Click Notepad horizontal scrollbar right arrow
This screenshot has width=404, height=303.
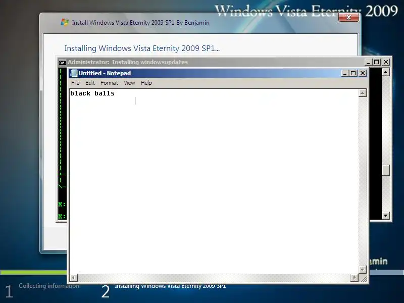pyautogui.click(x=355, y=277)
